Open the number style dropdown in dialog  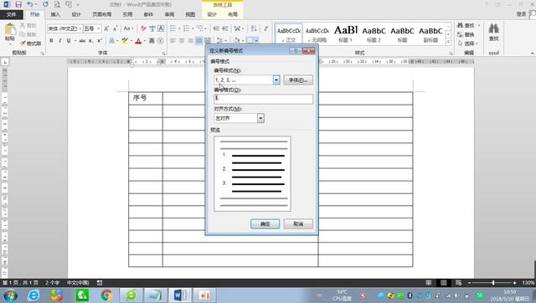pyautogui.click(x=276, y=80)
